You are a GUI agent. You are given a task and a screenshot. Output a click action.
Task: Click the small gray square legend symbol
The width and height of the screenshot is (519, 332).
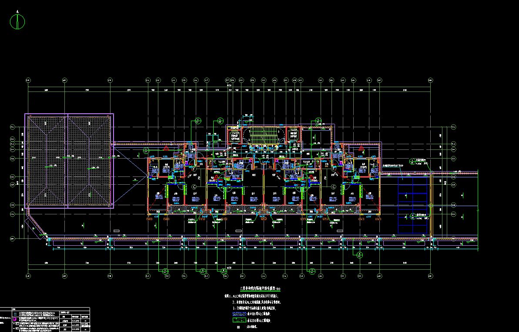point(238,326)
